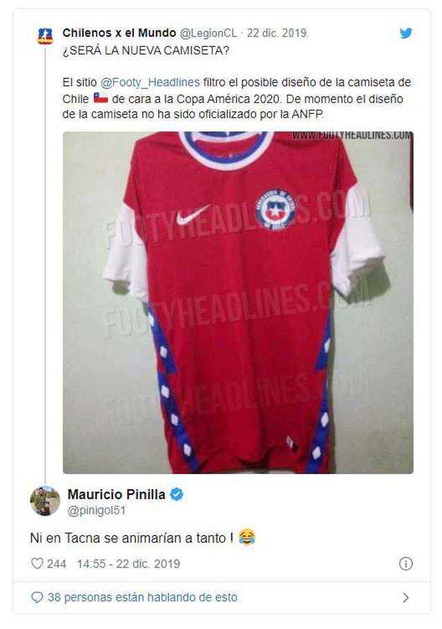
Task: Open the red Chile jersey photo
Action: click(238, 301)
